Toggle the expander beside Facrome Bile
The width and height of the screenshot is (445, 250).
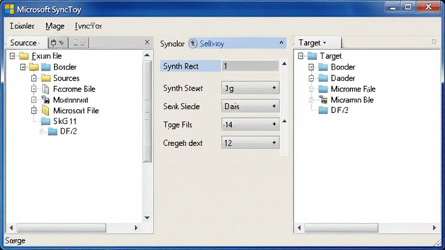click(x=34, y=89)
